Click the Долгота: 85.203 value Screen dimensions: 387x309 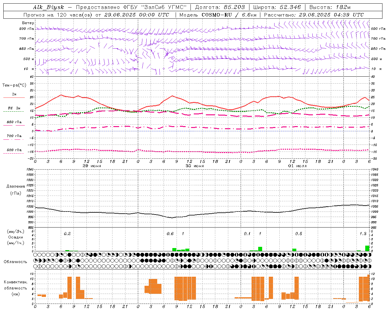click(x=220, y=7)
